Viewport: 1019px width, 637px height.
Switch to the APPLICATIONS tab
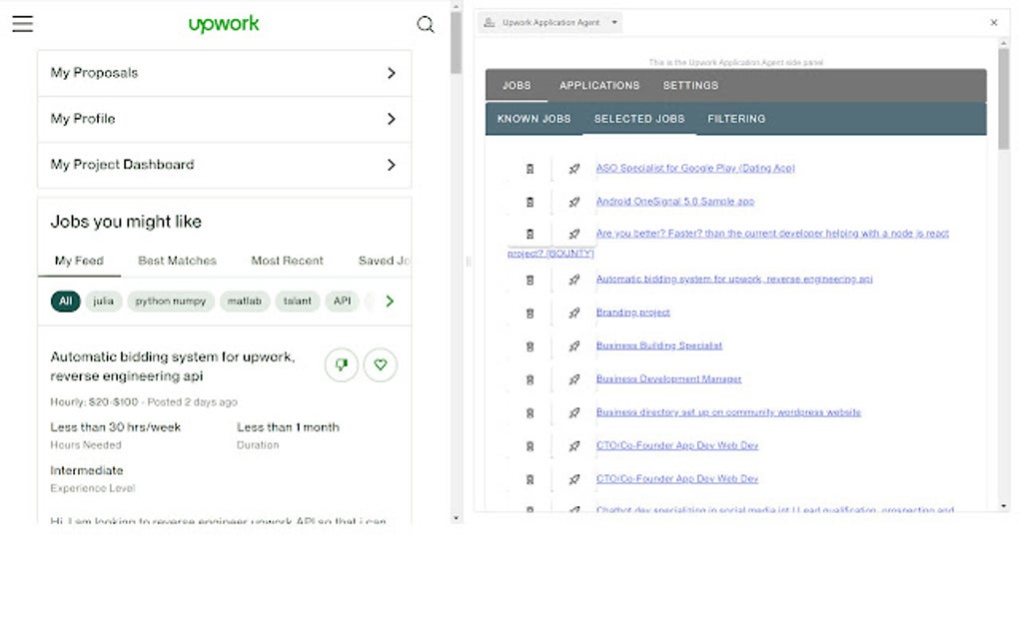(599, 85)
